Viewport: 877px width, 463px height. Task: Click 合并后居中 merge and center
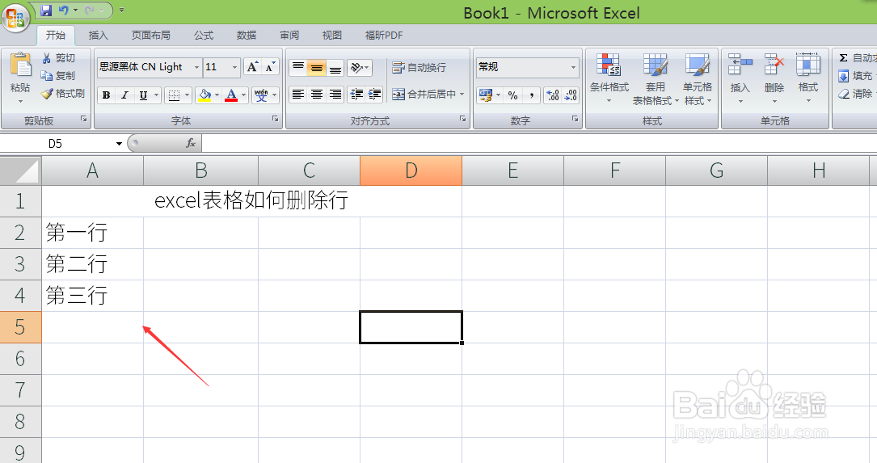[x=424, y=95]
